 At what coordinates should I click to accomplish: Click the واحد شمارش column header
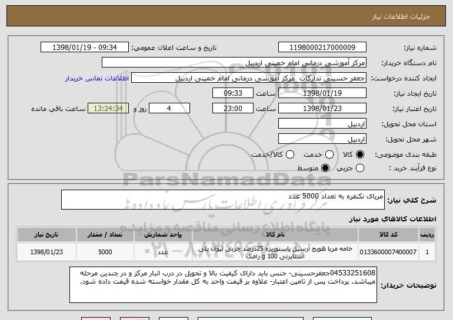click(x=163, y=235)
